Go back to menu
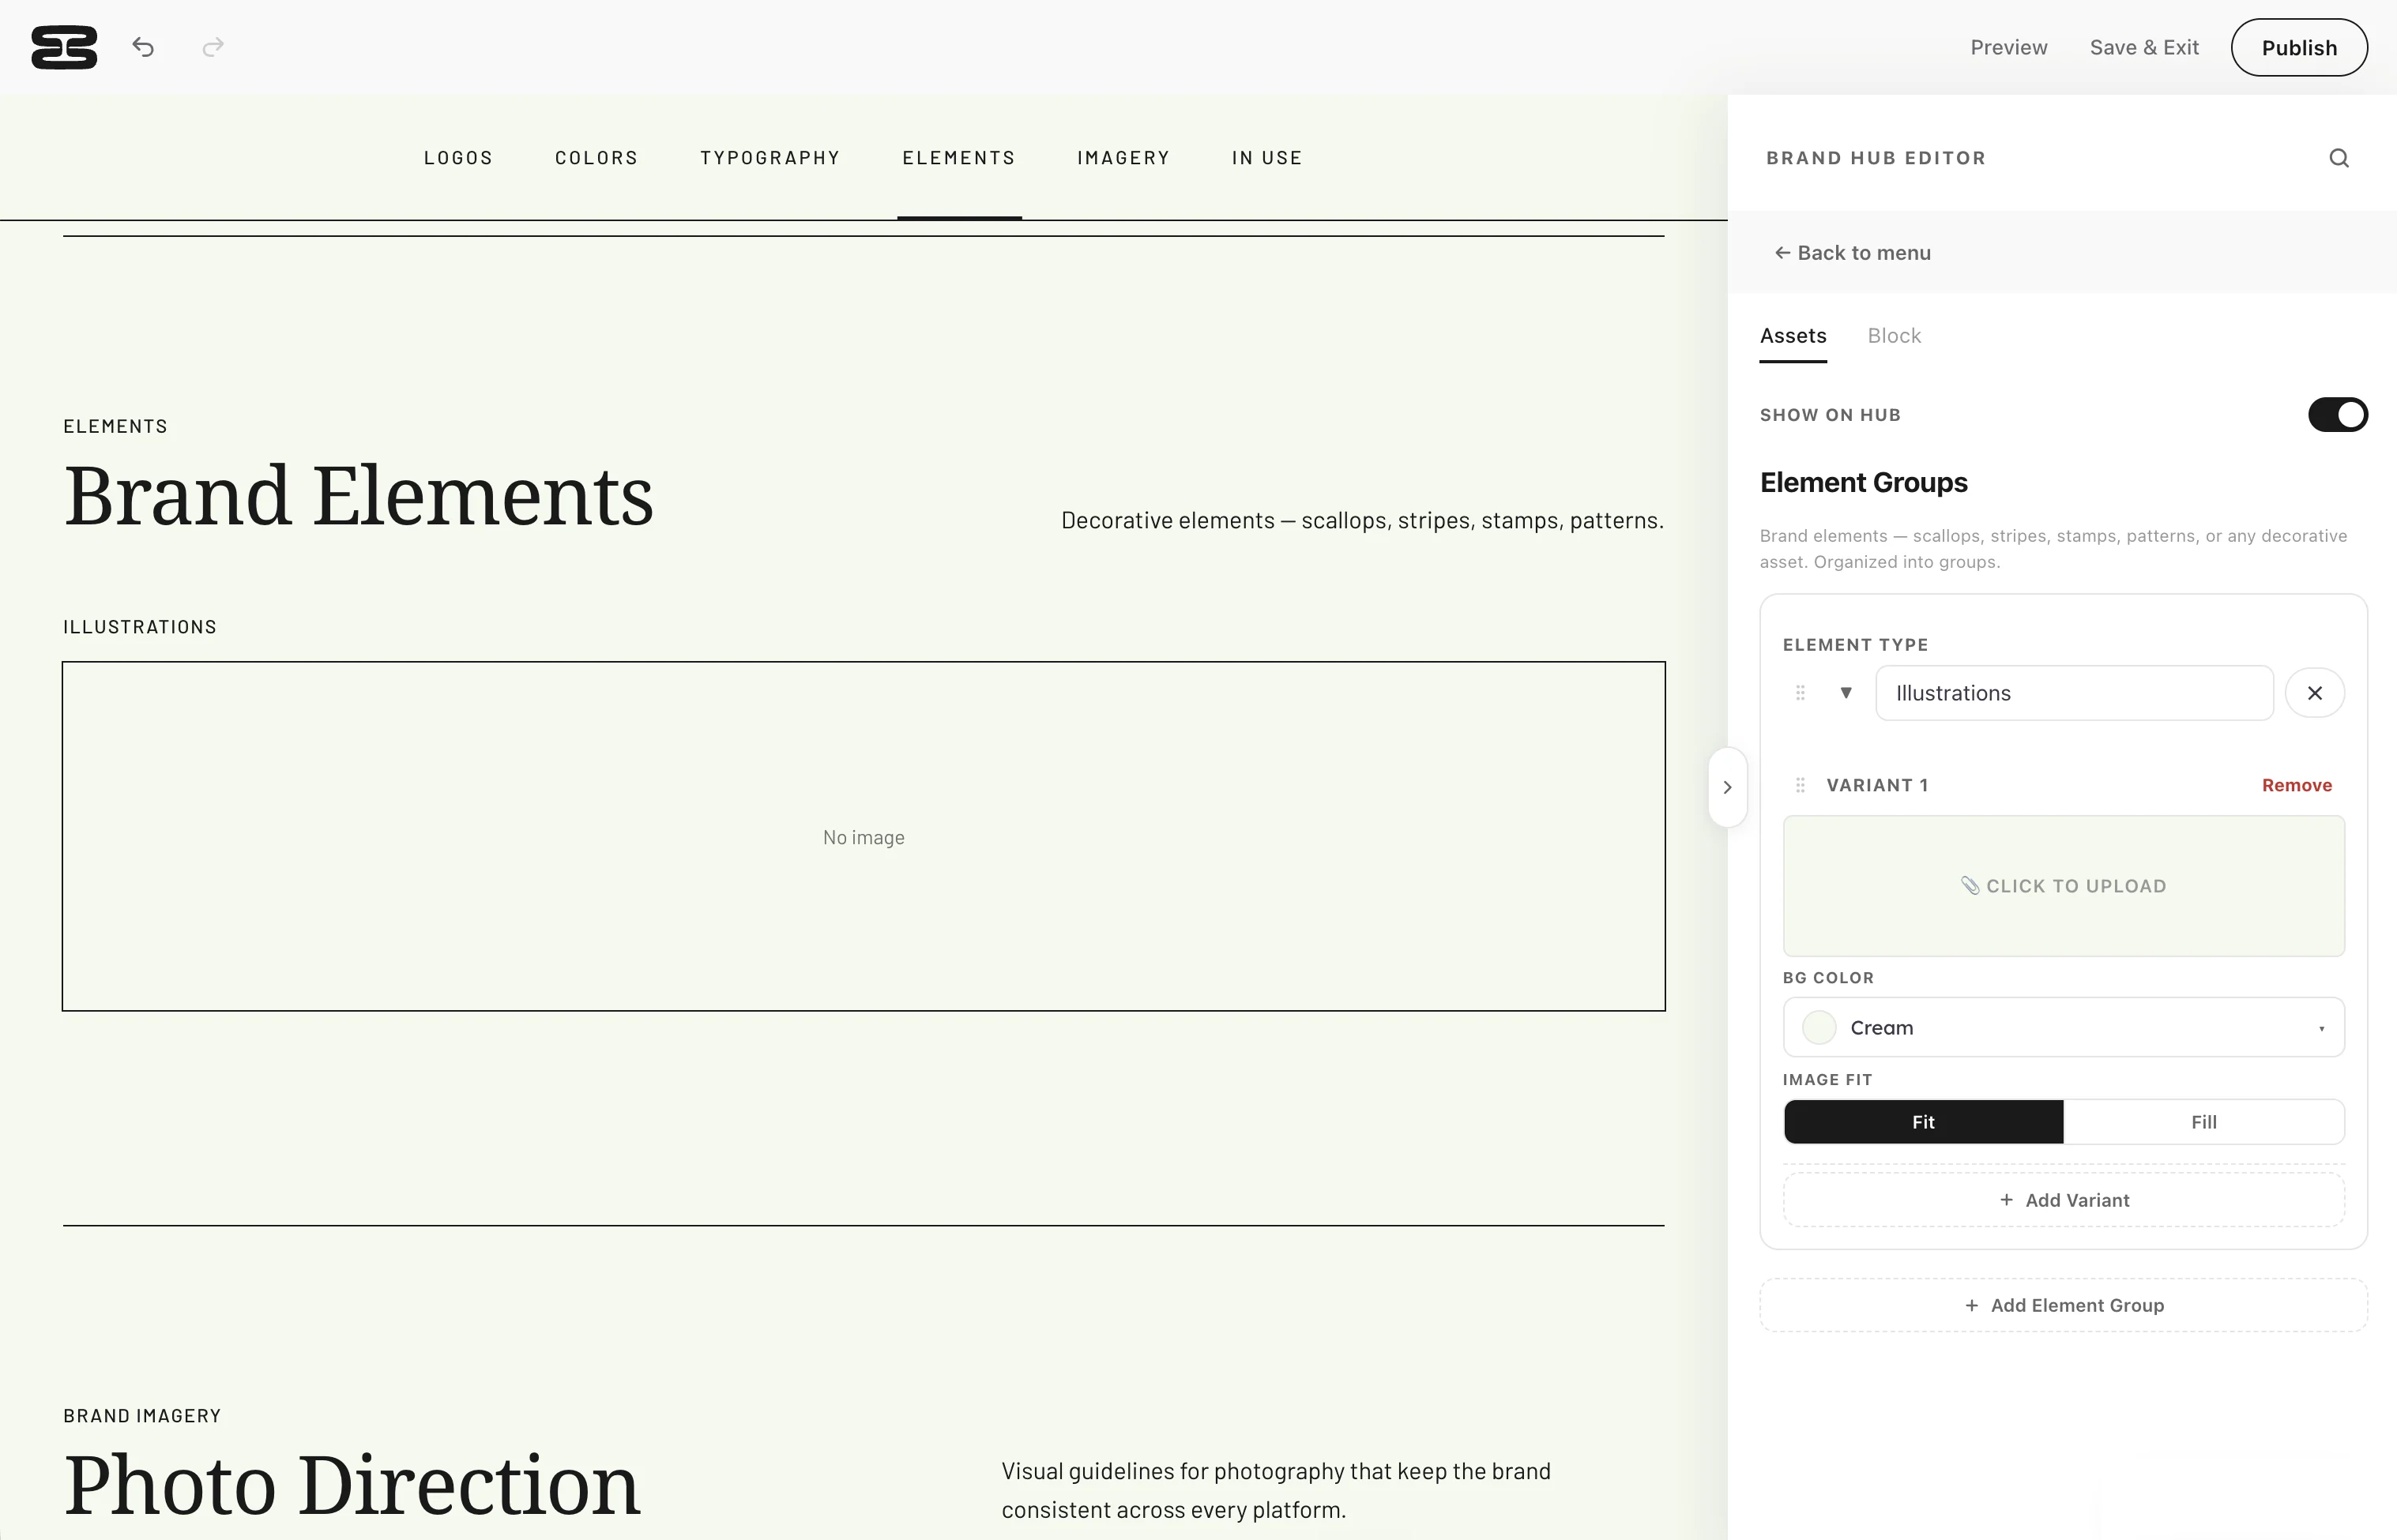The height and width of the screenshot is (1540, 2397). pos(1853,253)
